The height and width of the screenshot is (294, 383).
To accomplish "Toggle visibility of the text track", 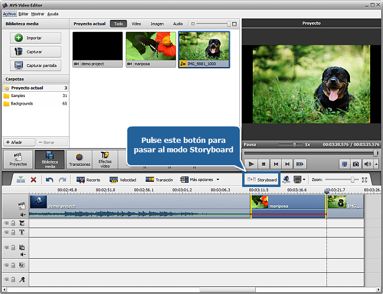I will (x=6, y=232).
